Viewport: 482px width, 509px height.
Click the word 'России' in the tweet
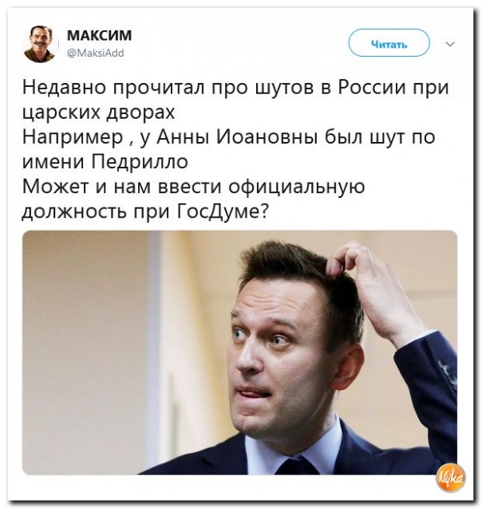pos(372,86)
